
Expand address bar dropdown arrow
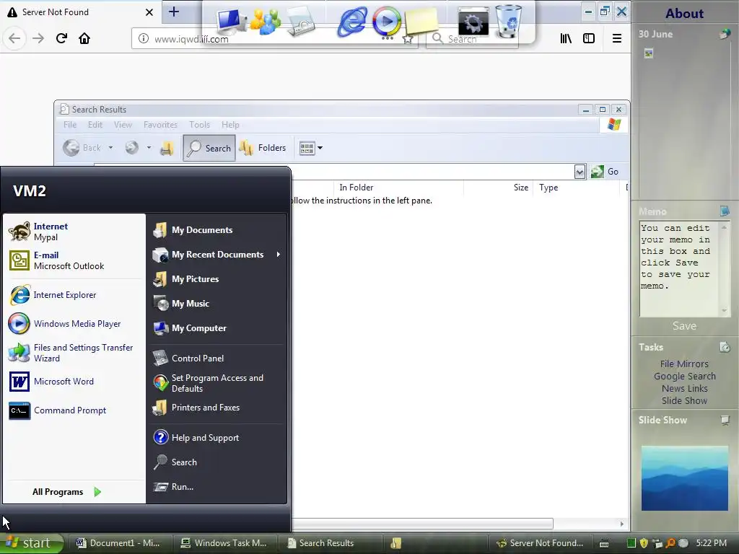click(x=580, y=172)
